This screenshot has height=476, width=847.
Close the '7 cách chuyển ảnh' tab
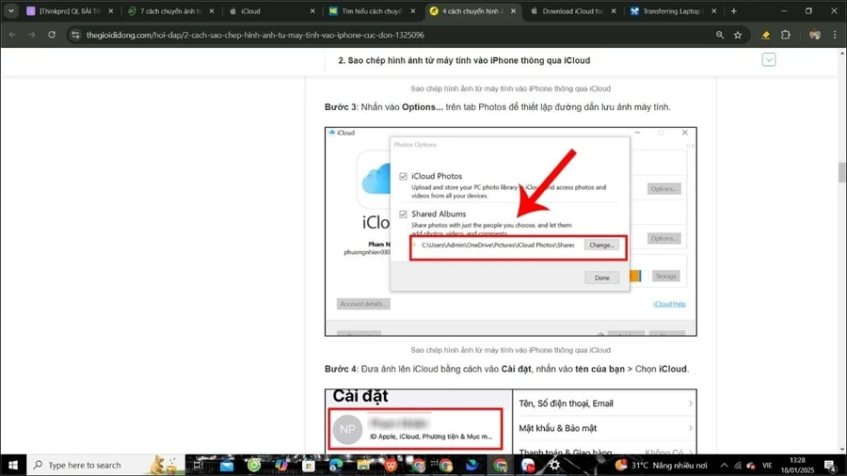click(x=211, y=10)
